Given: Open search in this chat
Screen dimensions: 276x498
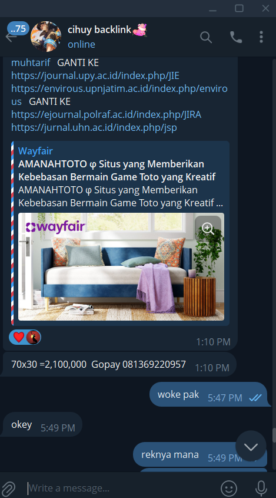Looking at the screenshot, I should coord(206,37).
